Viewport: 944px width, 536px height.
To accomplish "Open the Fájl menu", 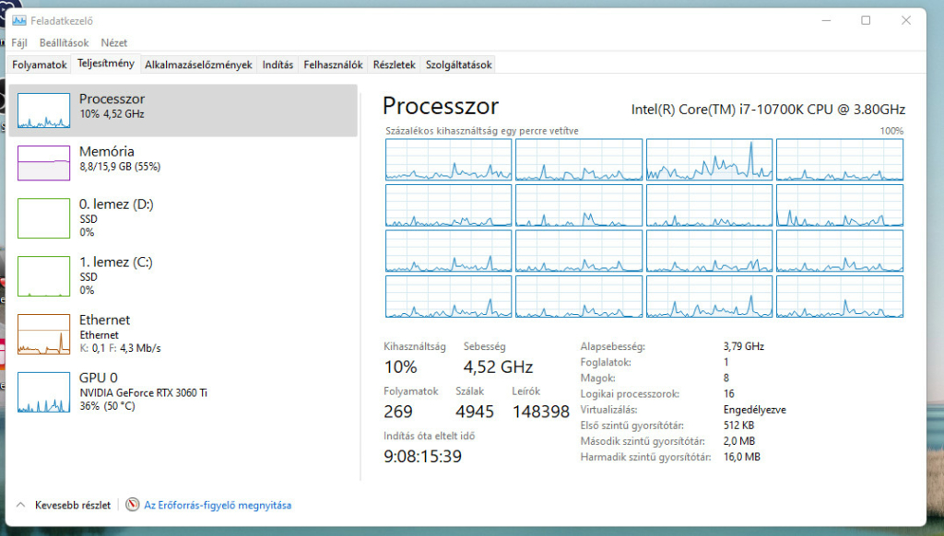I will (x=19, y=42).
